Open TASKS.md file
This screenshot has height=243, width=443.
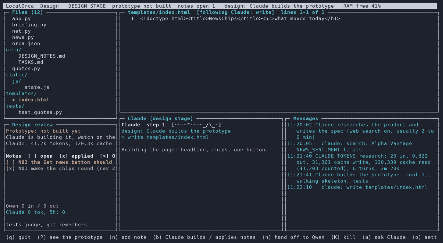[31, 62]
